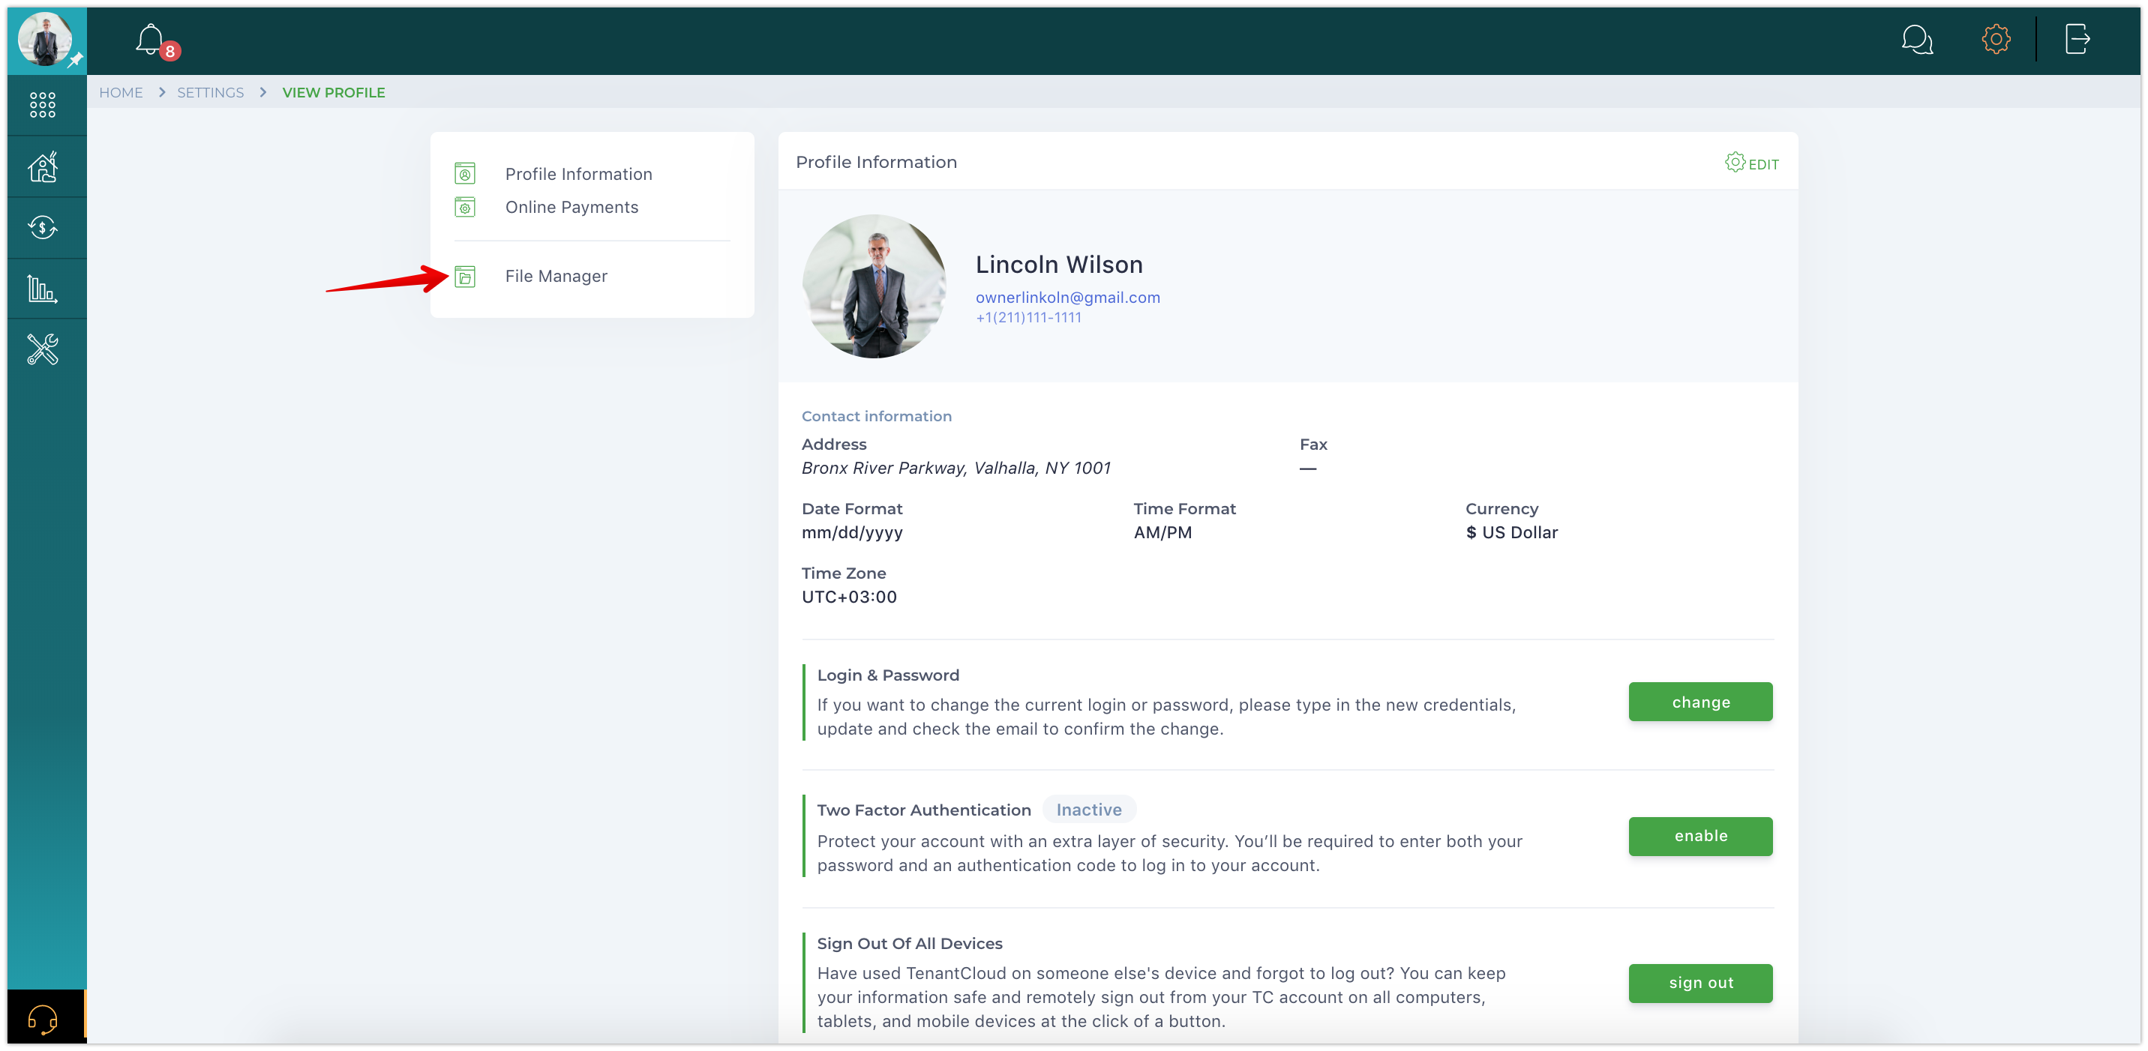Screen dimensions: 2148x1051
Task: Click the Lincoln Wilson name heading
Action: (x=1059, y=264)
